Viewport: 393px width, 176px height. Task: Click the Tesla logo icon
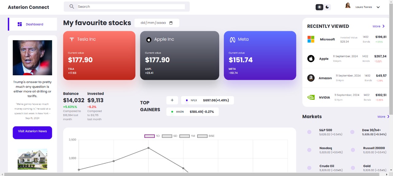click(72, 39)
